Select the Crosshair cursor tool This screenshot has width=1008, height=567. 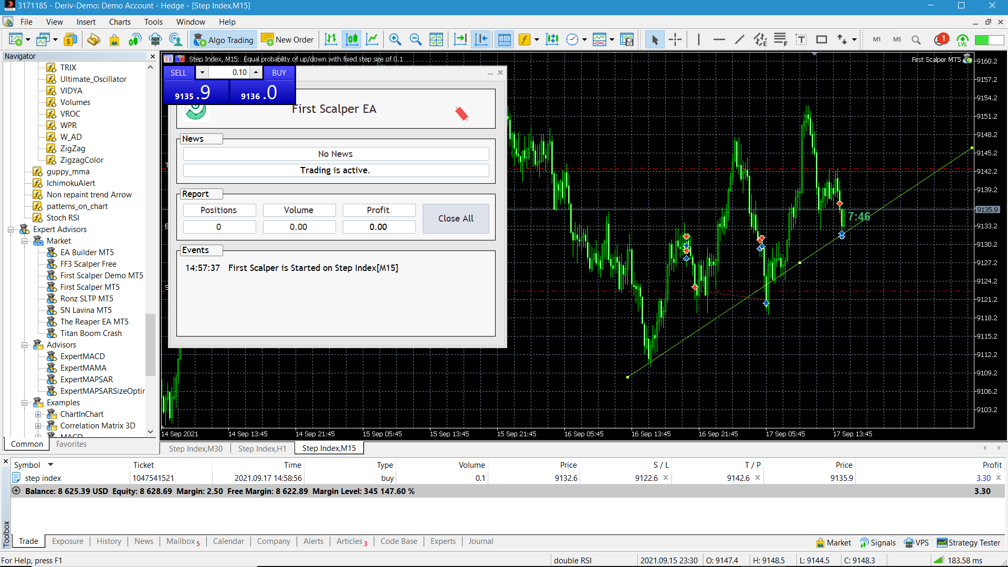tap(675, 39)
